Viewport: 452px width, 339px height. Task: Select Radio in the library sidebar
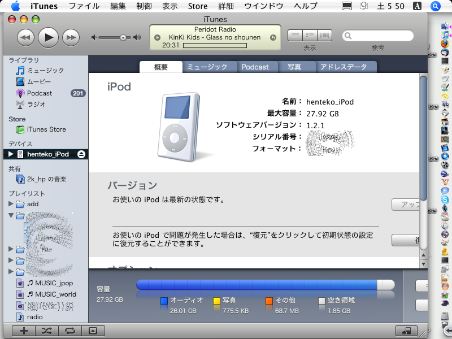[x=36, y=105]
